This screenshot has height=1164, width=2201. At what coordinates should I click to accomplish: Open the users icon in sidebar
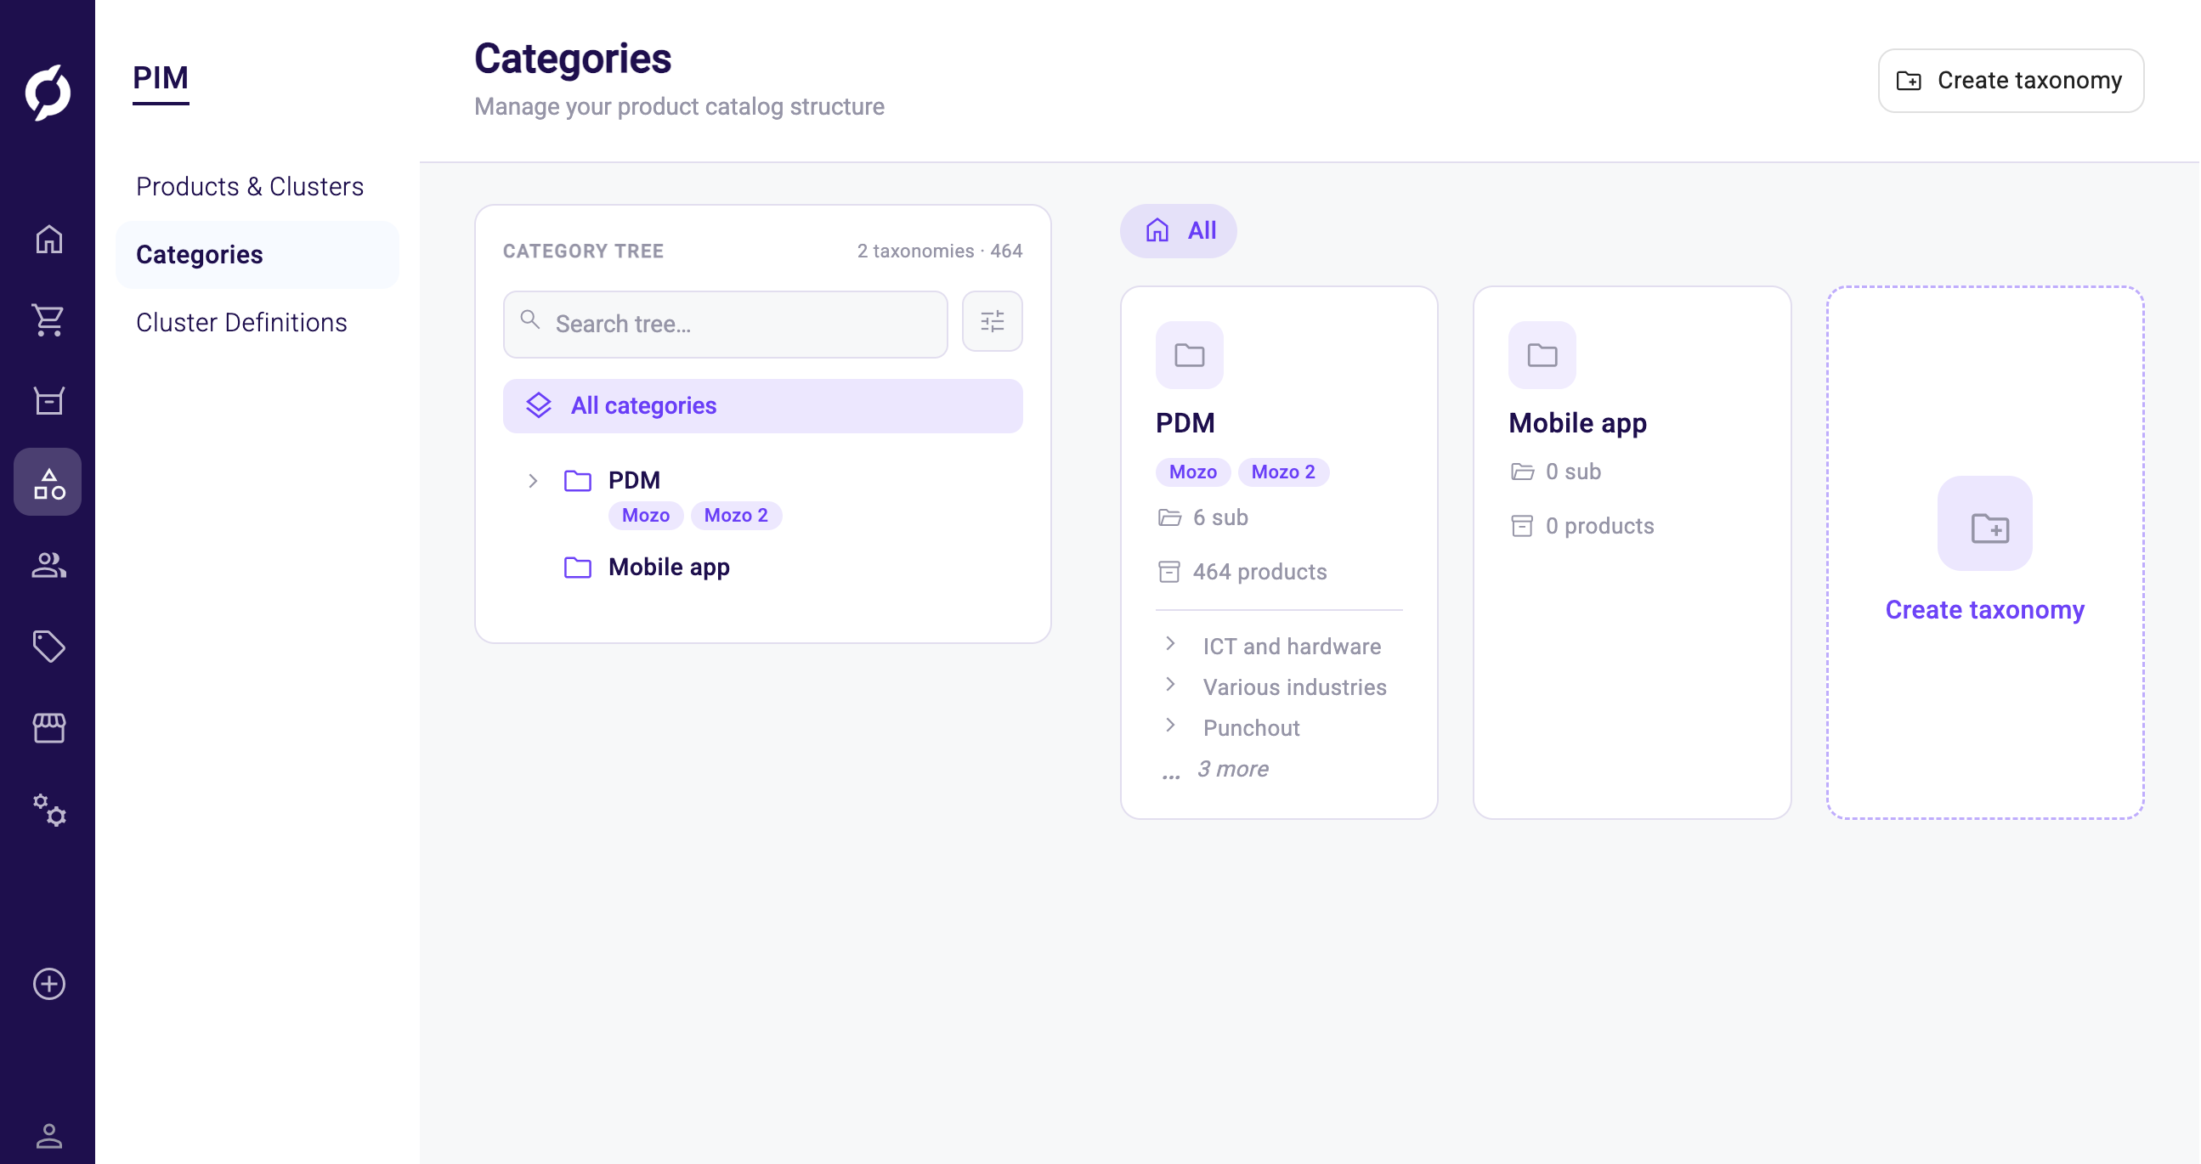pyautogui.click(x=48, y=564)
